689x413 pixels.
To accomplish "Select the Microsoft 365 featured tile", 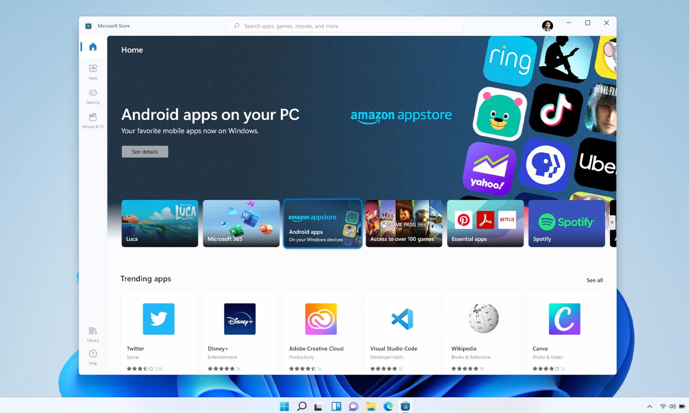I will point(241,223).
